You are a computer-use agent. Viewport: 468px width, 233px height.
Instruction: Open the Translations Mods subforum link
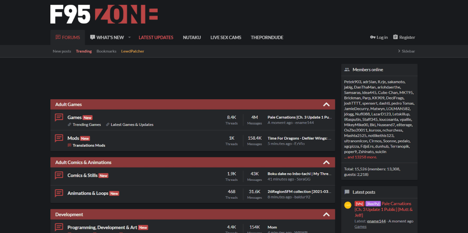point(89,145)
